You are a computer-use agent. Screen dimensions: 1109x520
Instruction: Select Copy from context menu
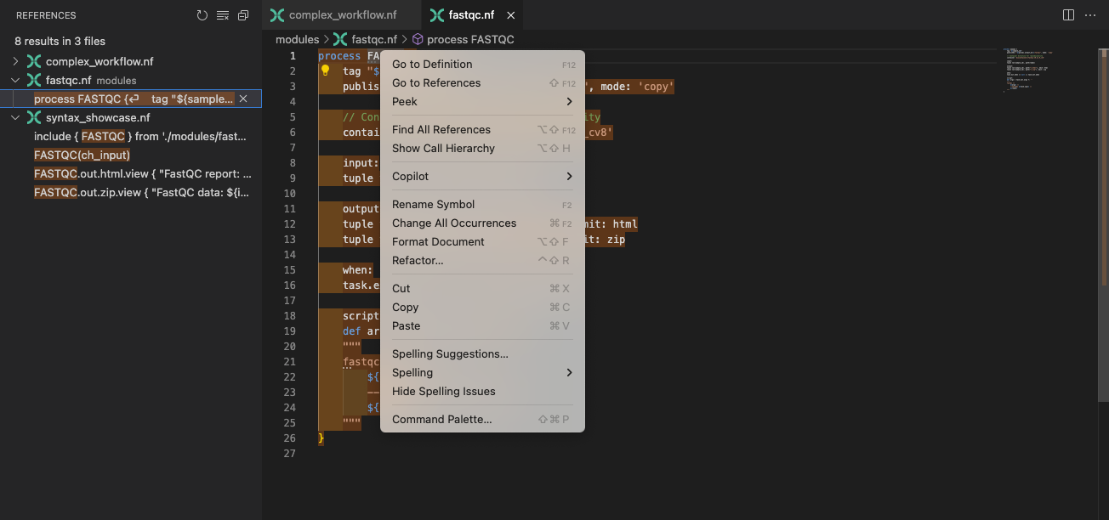(482, 308)
